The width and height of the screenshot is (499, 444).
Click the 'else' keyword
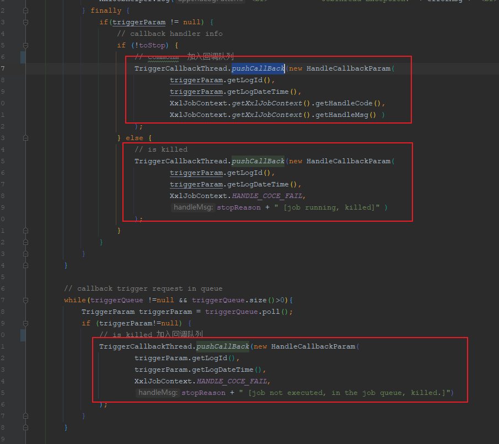pyautogui.click(x=135, y=138)
